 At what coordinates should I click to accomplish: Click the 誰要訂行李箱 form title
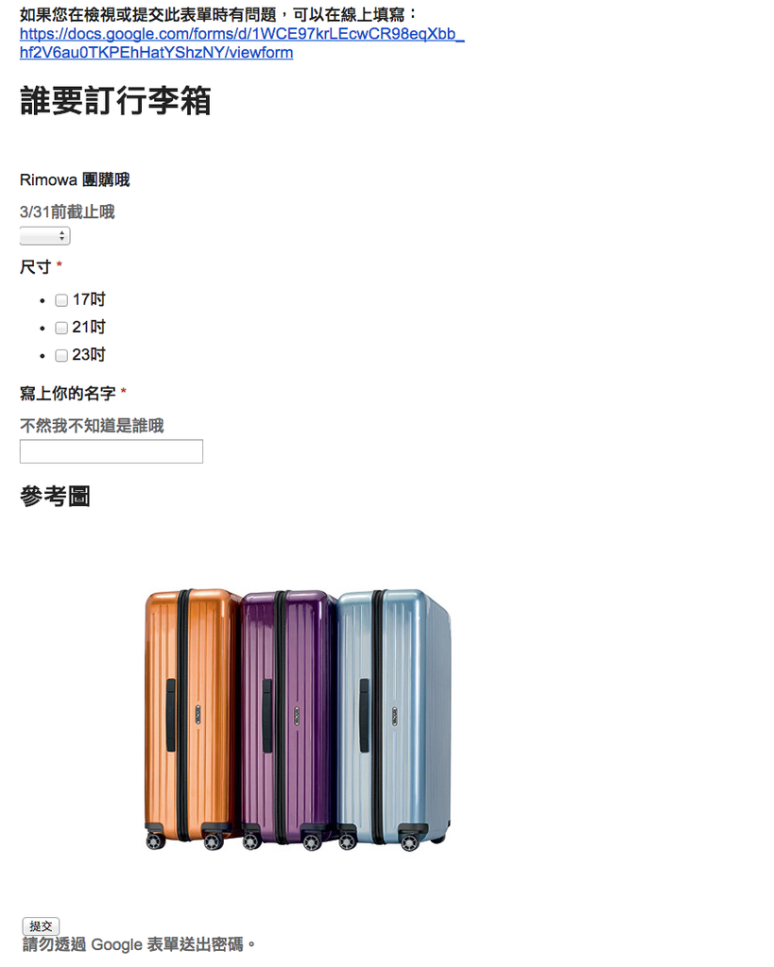tap(115, 100)
